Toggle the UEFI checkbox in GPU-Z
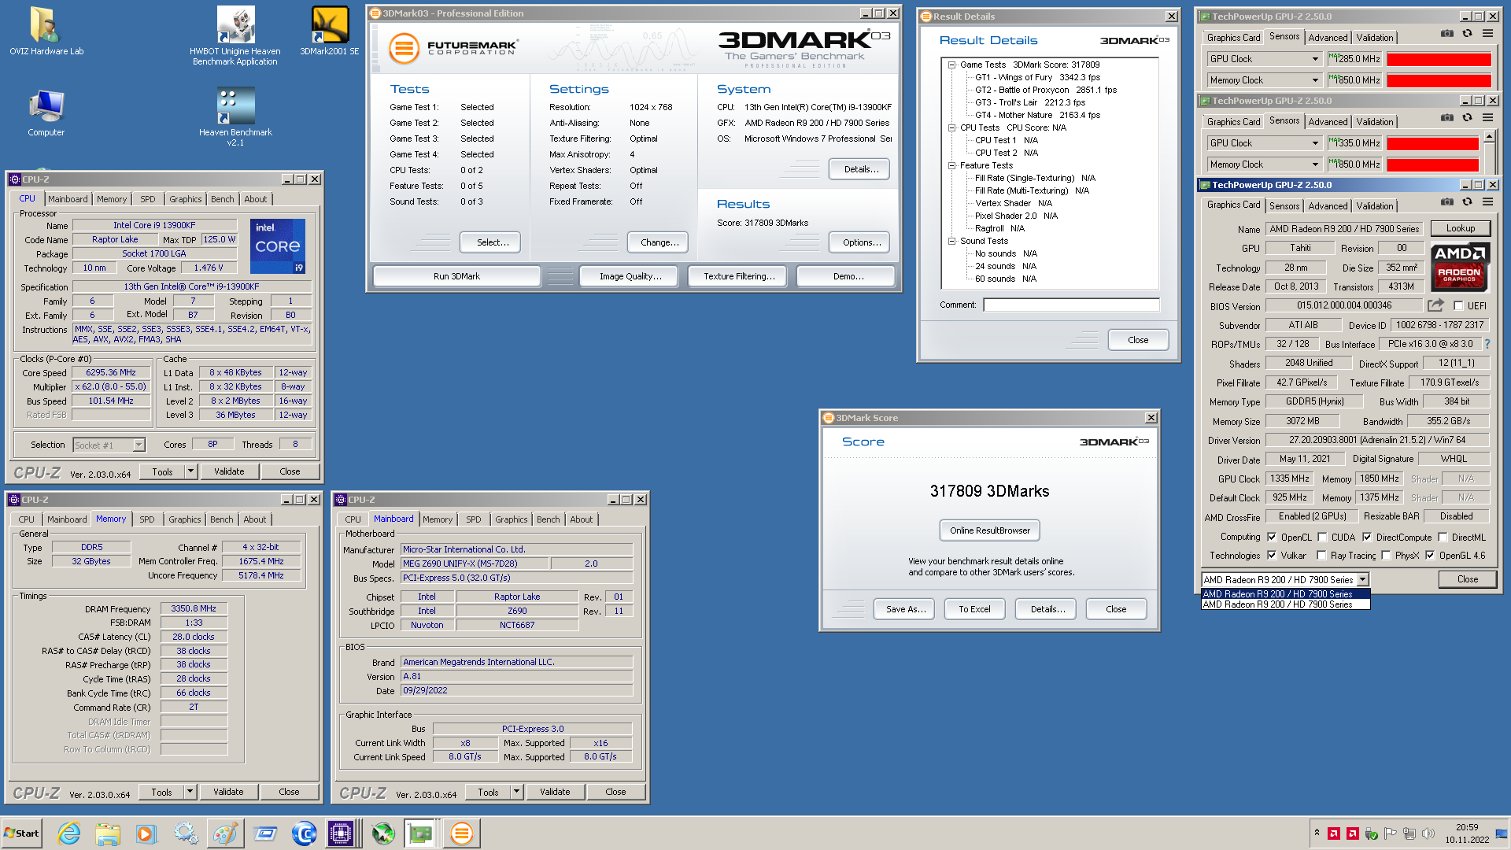Image resolution: width=1511 pixels, height=850 pixels. (1458, 305)
